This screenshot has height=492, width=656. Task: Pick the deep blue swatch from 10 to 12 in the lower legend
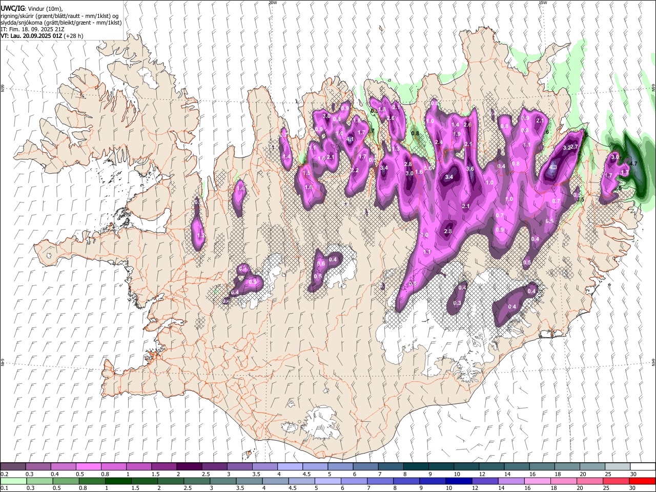tap(458, 481)
